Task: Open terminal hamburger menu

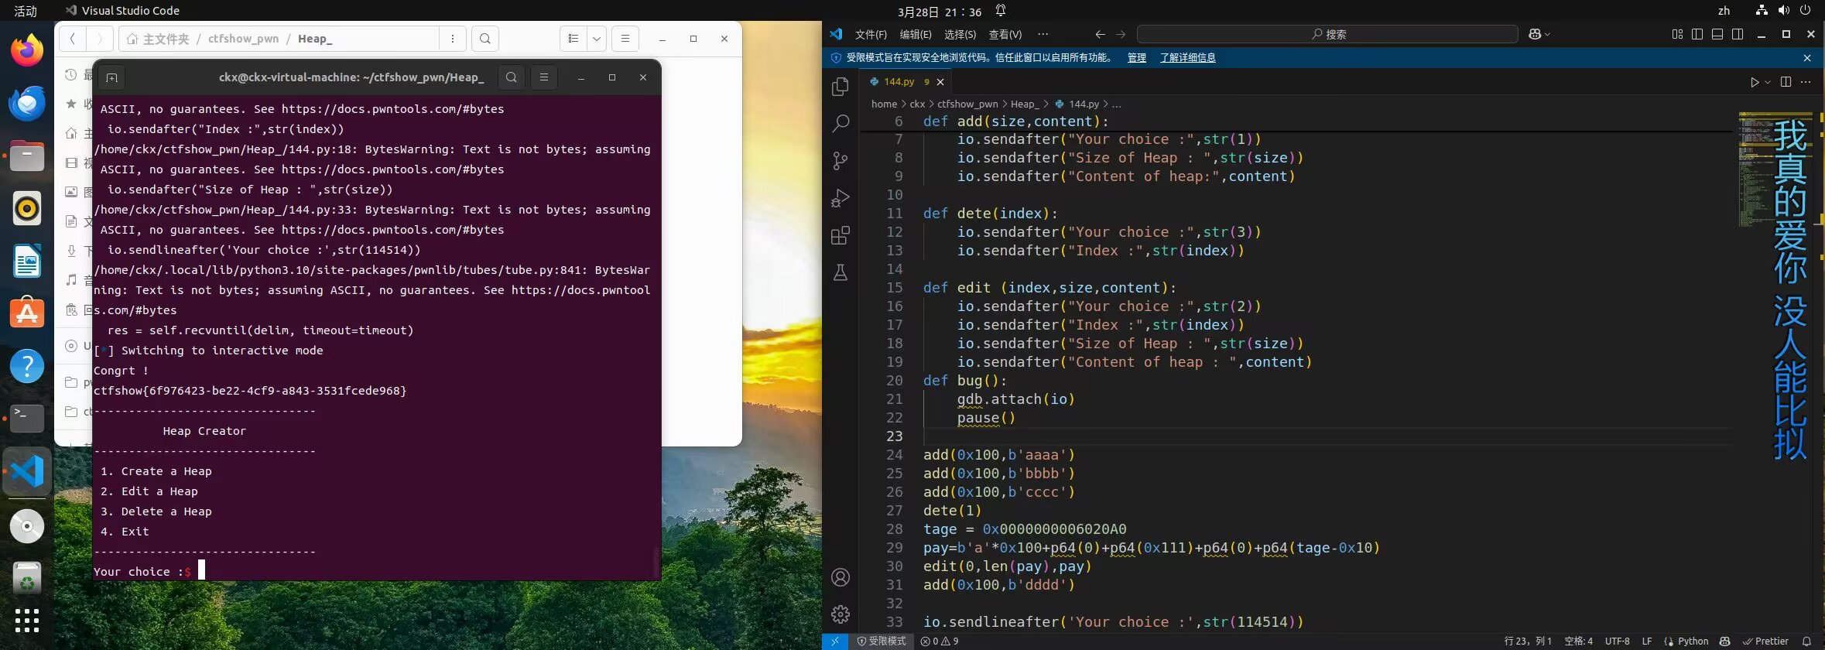Action: pos(544,77)
